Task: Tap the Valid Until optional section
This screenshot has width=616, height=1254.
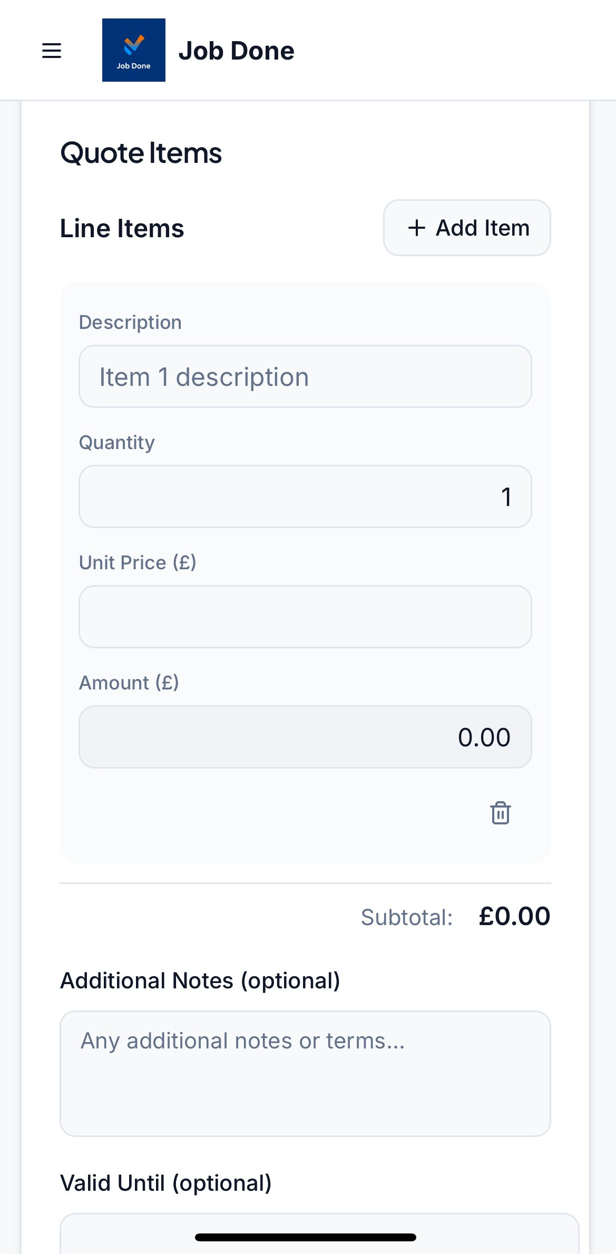Action: tap(165, 1182)
